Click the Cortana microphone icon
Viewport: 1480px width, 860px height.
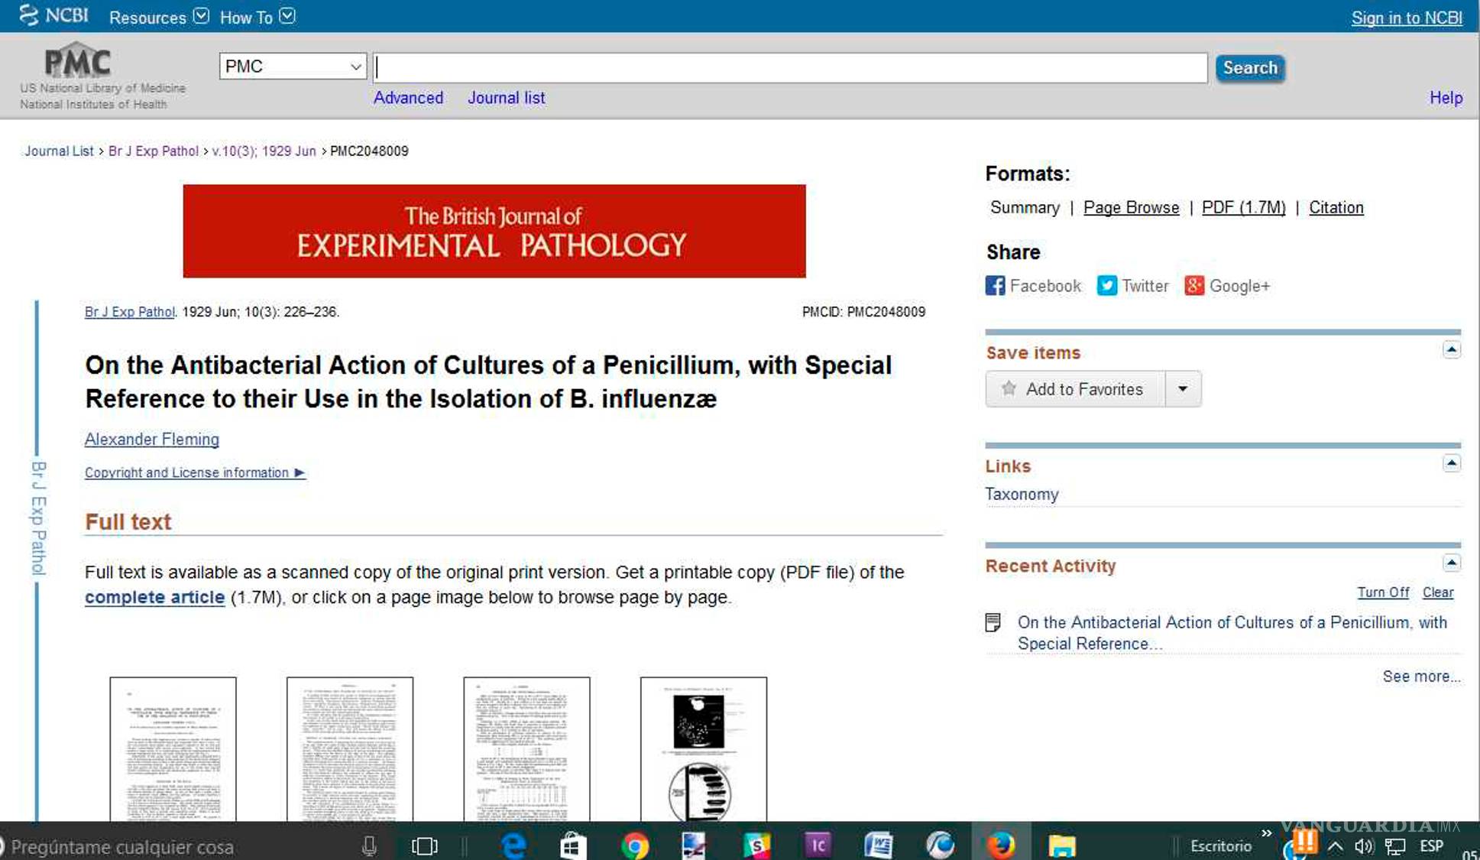pyautogui.click(x=369, y=845)
